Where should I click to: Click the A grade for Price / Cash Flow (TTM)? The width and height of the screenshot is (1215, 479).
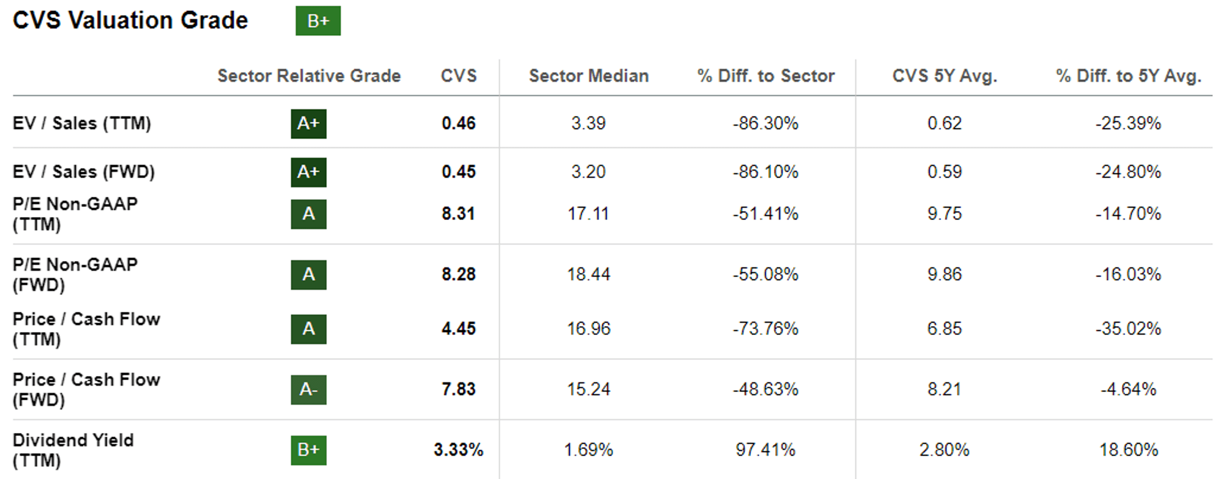point(308,329)
